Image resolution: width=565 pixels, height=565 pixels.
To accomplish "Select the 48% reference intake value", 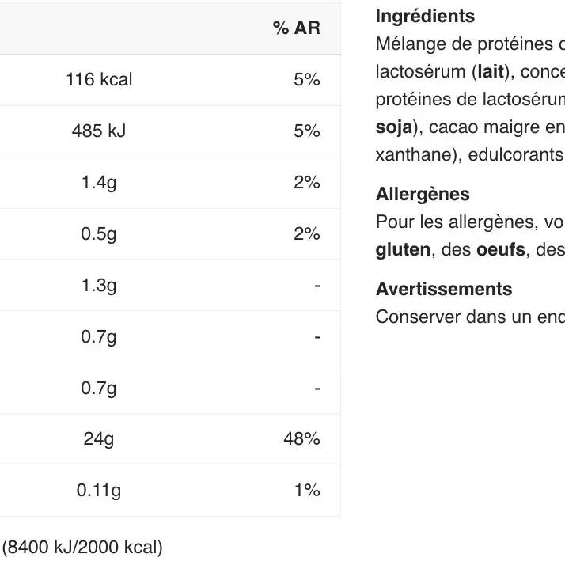I will [301, 438].
